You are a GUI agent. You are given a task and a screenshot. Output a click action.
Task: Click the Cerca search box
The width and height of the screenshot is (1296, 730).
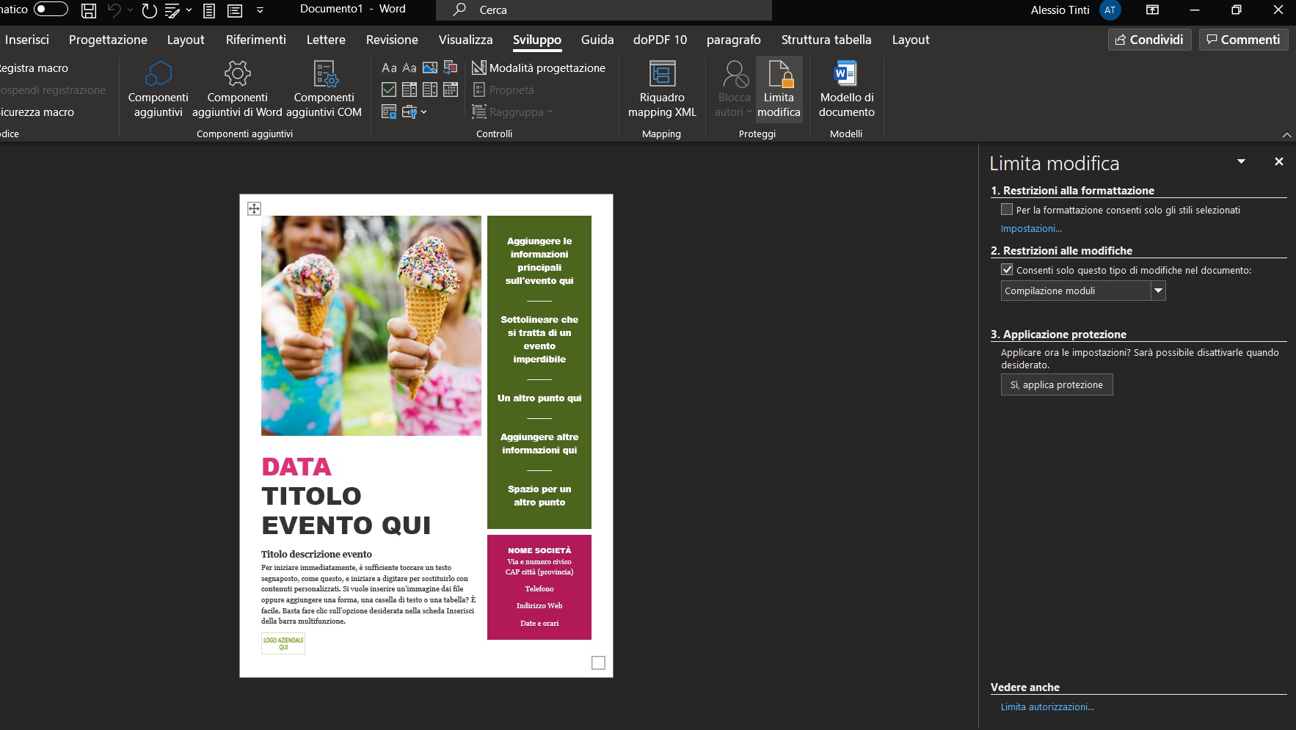click(604, 10)
